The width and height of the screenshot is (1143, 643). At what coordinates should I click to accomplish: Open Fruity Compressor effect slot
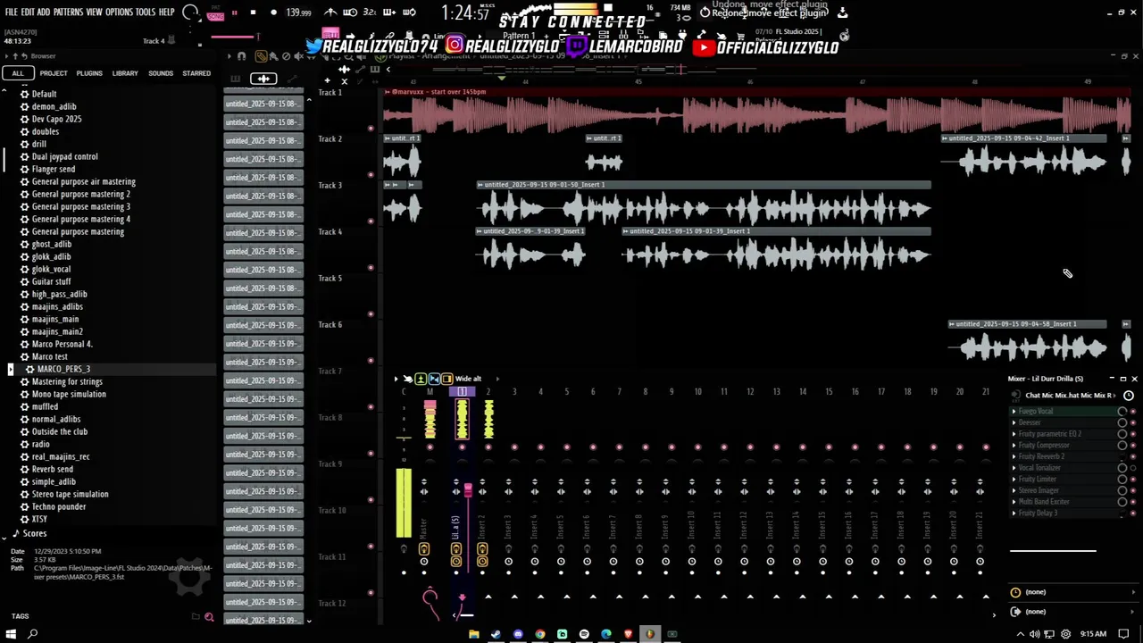(1044, 445)
